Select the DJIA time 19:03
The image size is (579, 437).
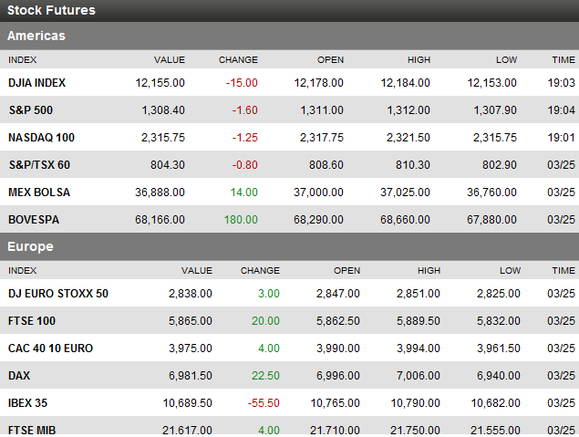pos(562,83)
